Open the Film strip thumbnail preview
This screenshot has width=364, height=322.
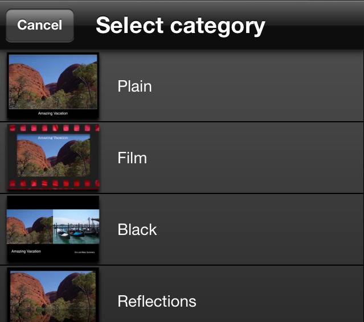[53, 157]
